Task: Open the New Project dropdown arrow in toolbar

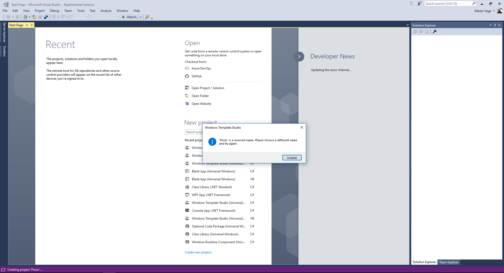Action: [x=30, y=17]
